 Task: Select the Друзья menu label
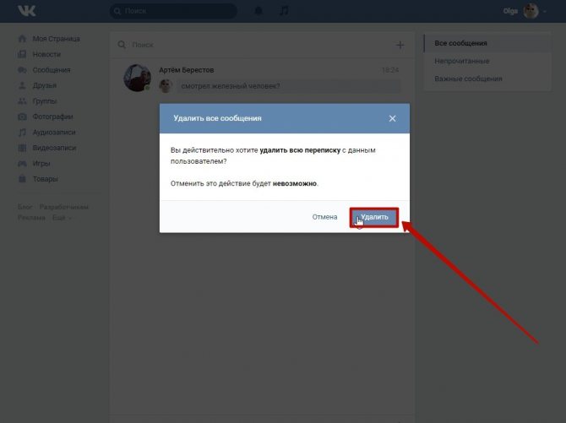coord(45,85)
